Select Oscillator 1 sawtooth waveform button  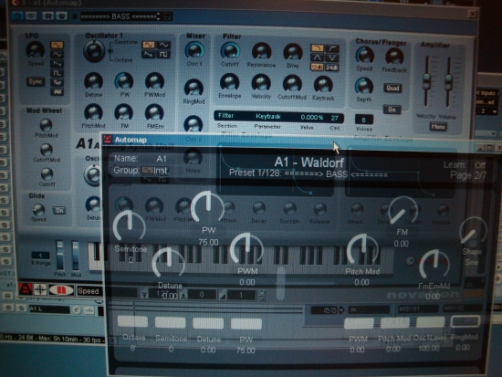[148, 55]
